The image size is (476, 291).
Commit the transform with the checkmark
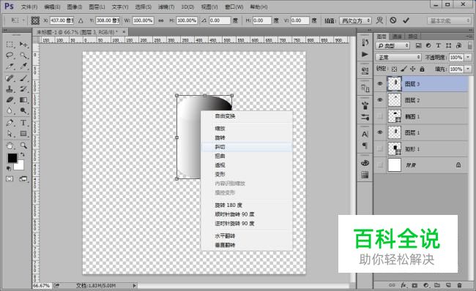click(x=406, y=20)
